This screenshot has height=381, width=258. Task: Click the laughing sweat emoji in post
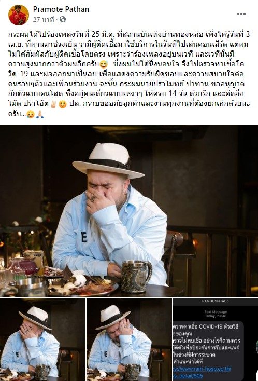tap(104, 65)
